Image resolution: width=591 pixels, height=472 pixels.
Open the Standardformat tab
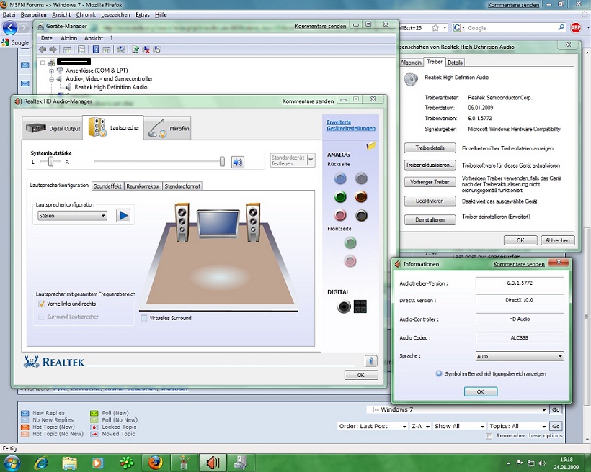182,186
